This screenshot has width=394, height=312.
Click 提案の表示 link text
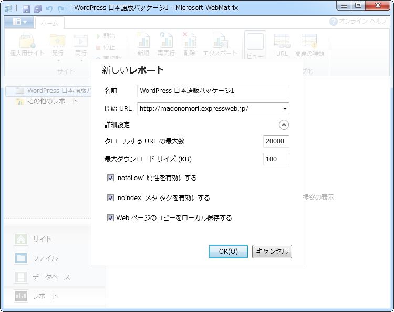[318, 197]
